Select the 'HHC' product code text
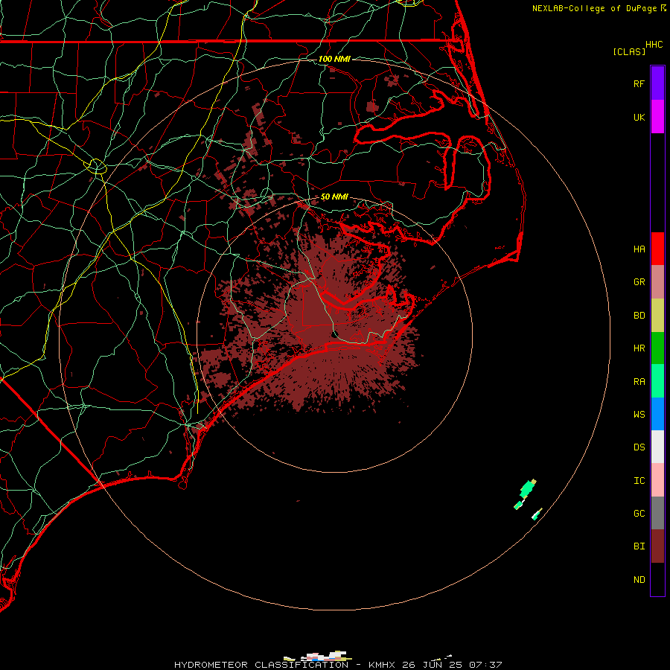 click(654, 45)
